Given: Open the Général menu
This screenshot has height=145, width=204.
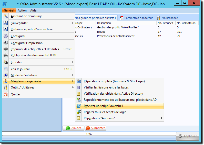Looking at the screenshot, I should [9, 10].
